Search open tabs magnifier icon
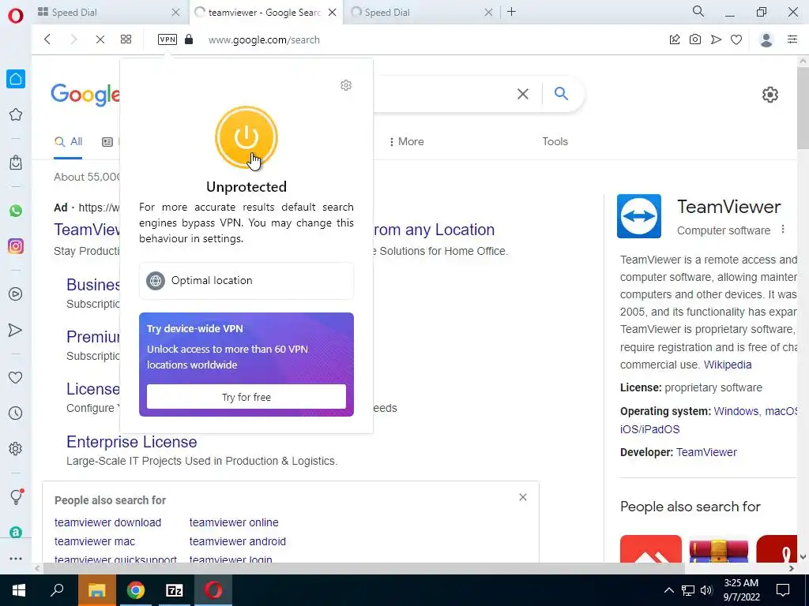 pyautogui.click(x=698, y=11)
